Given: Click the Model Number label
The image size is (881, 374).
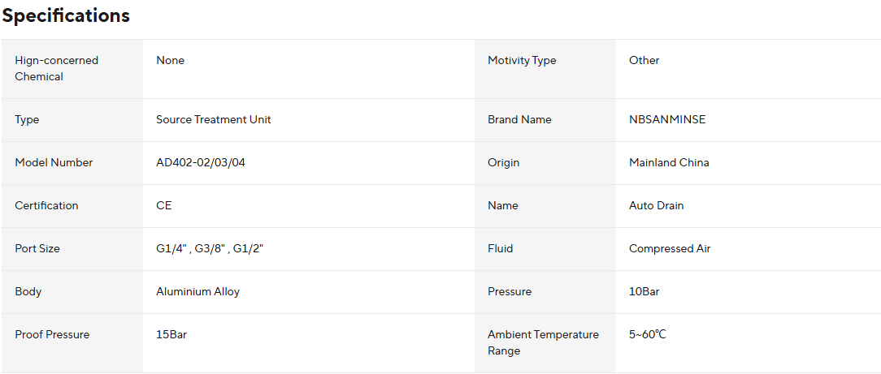Looking at the screenshot, I should (54, 162).
